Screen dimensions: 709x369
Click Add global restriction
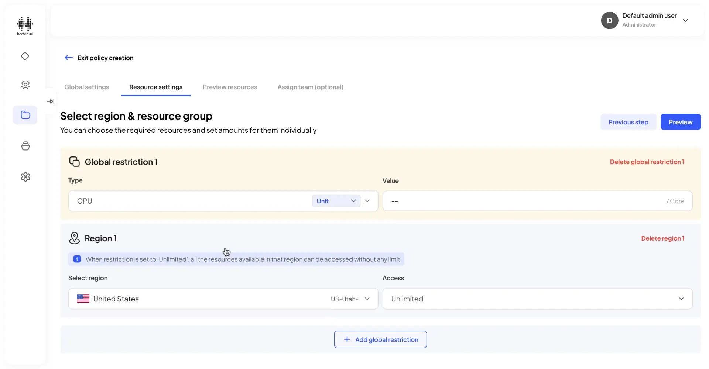380,339
